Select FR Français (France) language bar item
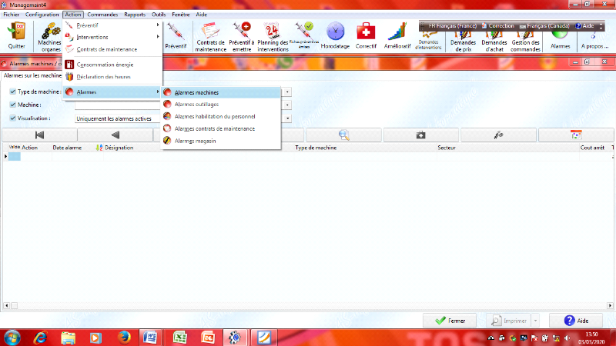616x346 pixels. pos(451,26)
